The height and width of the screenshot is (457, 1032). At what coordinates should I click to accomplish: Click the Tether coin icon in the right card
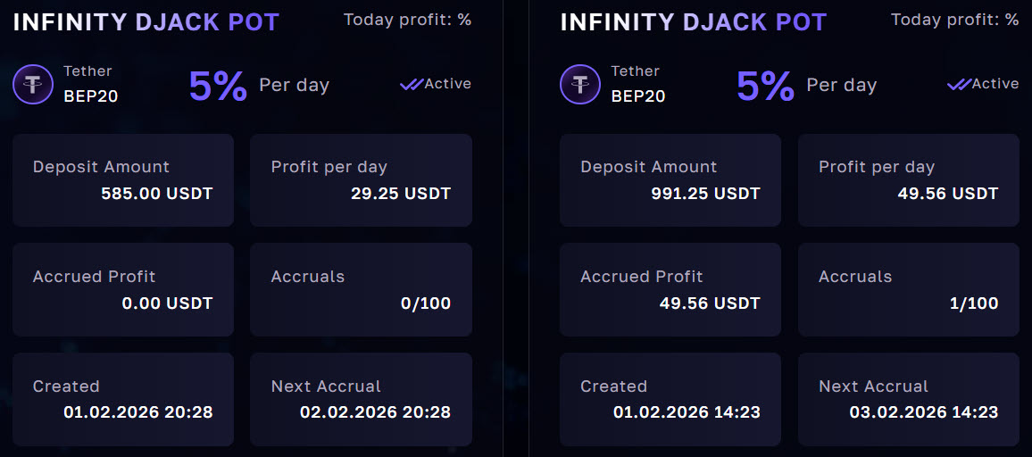tap(581, 85)
